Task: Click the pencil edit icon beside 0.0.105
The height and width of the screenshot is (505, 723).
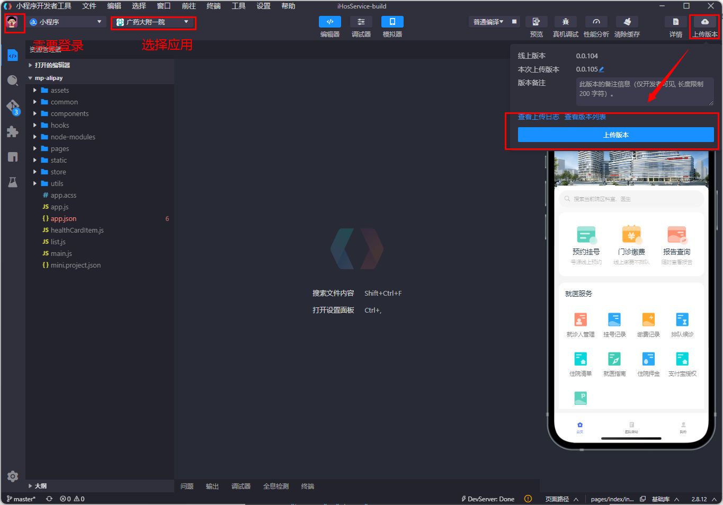Action: click(x=602, y=69)
